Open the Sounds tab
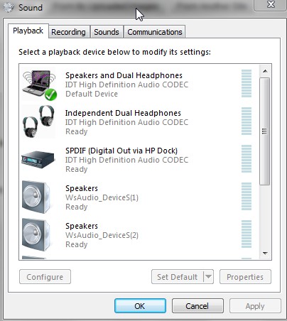 point(107,32)
